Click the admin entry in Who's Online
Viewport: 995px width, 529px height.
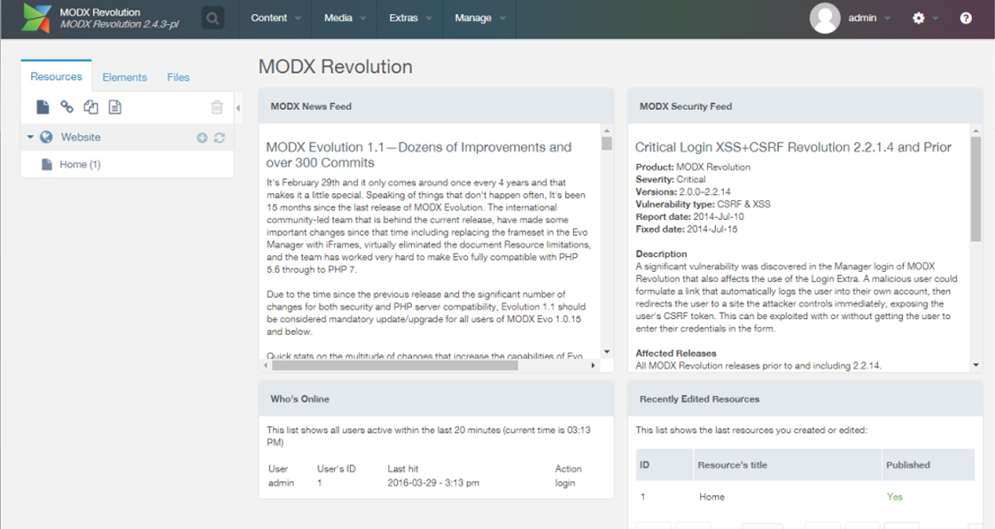(x=281, y=483)
